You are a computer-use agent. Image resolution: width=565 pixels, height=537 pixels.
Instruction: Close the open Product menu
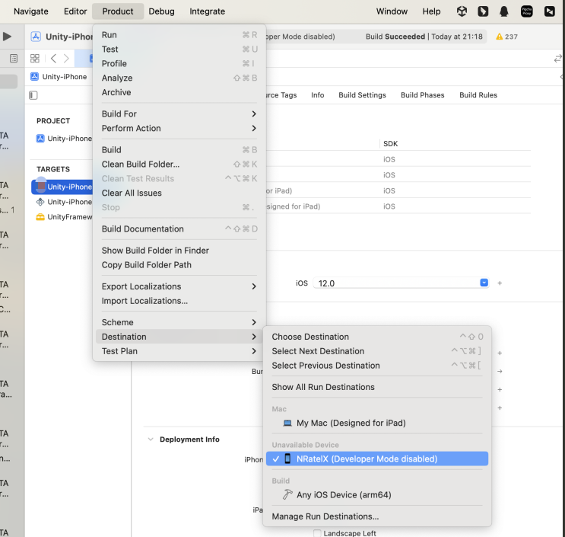pos(118,11)
